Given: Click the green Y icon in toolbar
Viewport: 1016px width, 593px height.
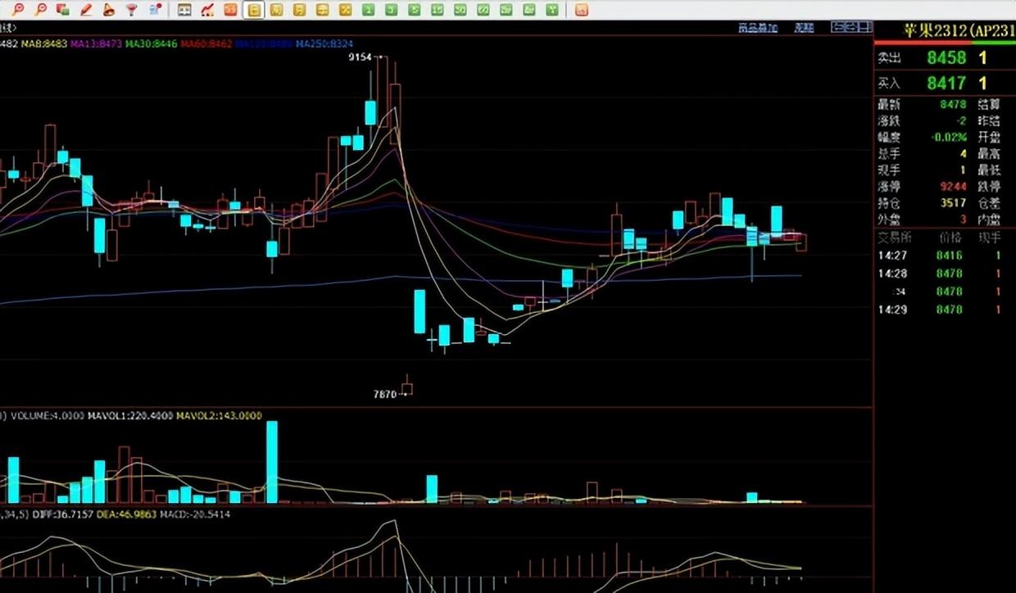Looking at the screenshot, I should click(x=552, y=10).
